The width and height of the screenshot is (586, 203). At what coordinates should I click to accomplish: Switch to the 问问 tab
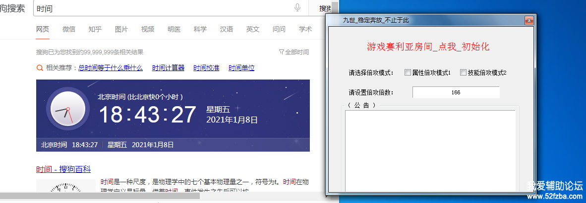[x=279, y=29]
